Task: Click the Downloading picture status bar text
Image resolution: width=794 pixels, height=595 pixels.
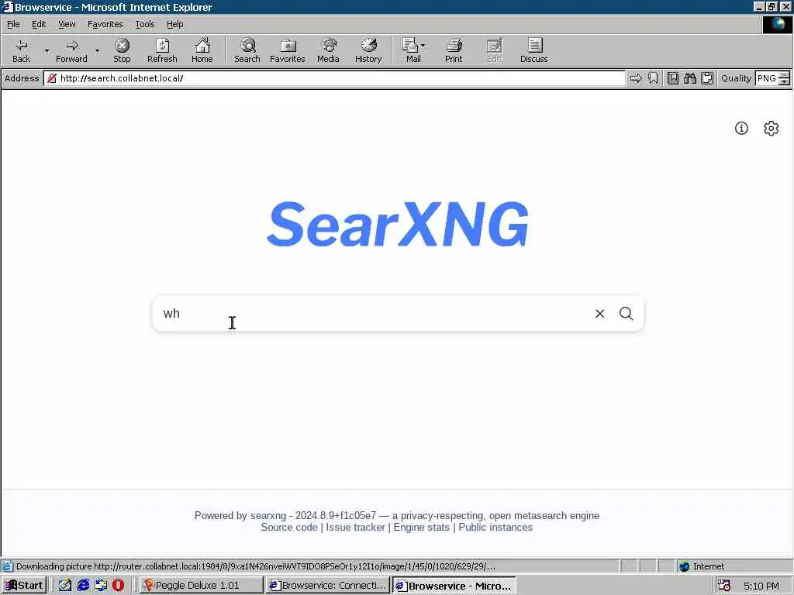Action: coord(256,566)
